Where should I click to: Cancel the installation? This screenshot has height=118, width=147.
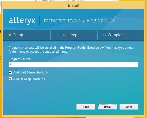coord(129,107)
